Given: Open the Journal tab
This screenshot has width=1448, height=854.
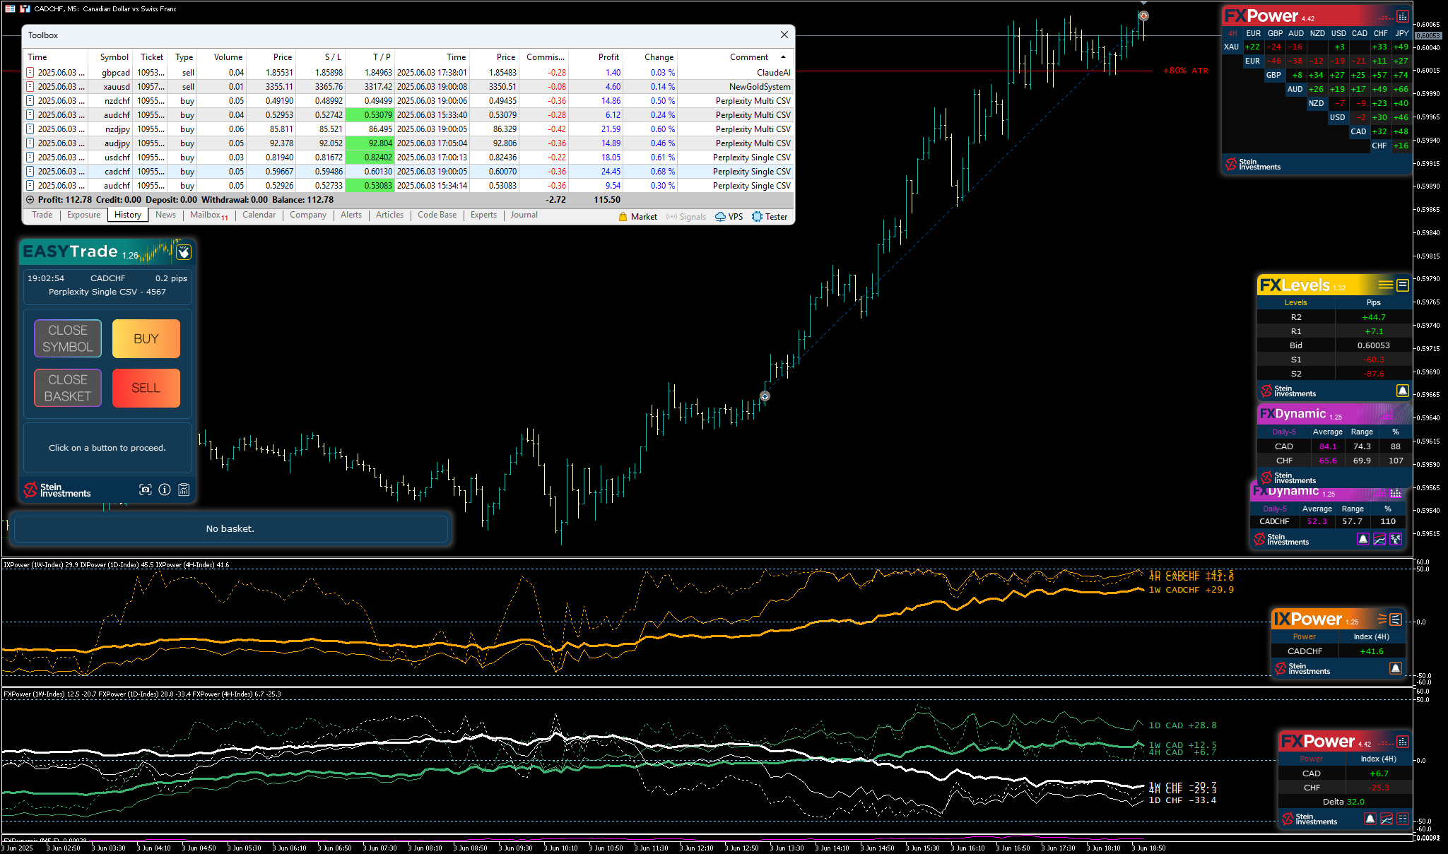Looking at the screenshot, I should (524, 215).
